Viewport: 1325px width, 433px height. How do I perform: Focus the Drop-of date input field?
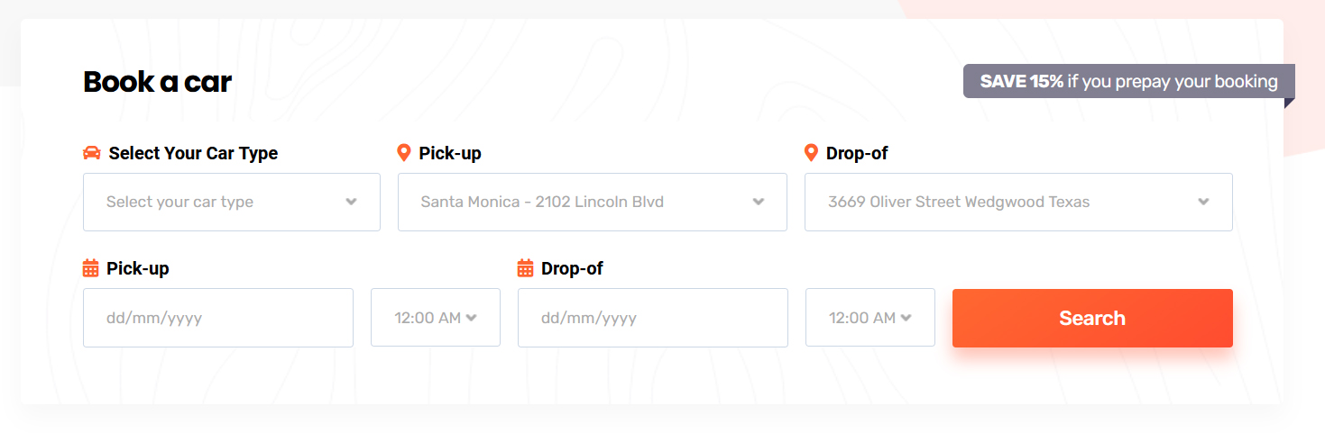click(x=652, y=318)
